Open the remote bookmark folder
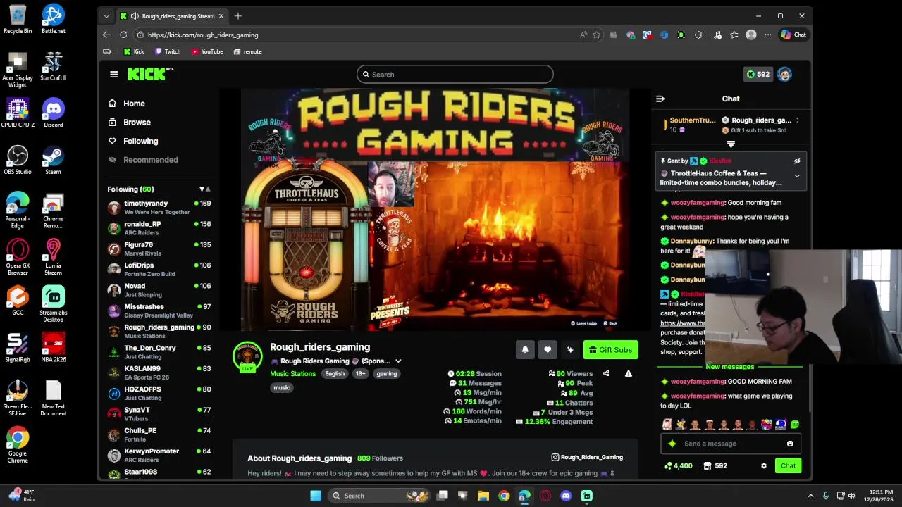 (247, 51)
